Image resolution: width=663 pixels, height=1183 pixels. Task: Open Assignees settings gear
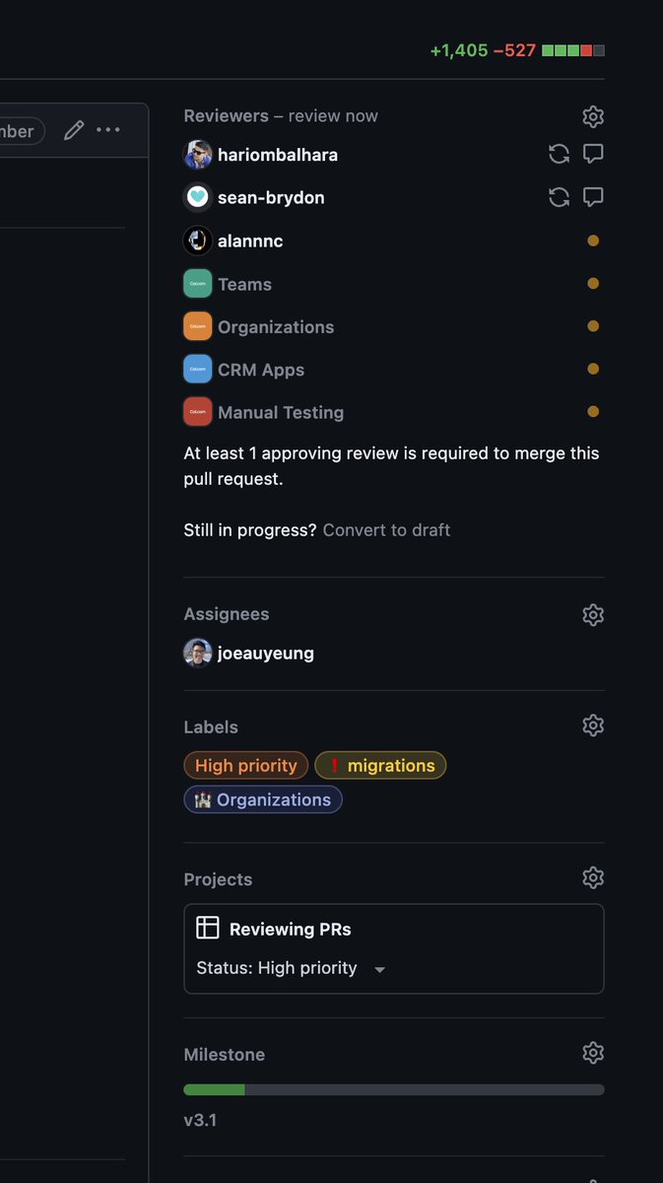[592, 615]
